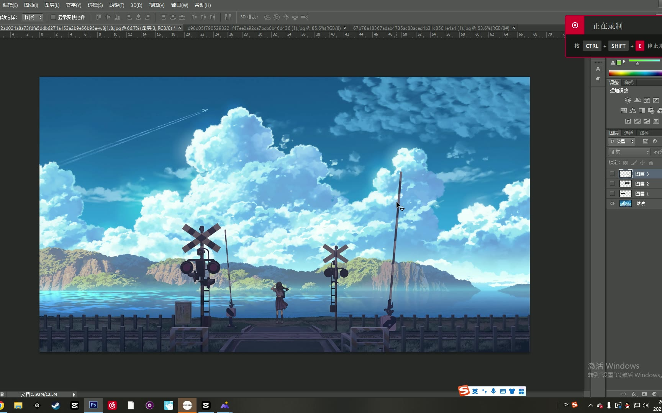The width and height of the screenshot is (662, 413).
Task: Open the 图像(I) menu
Action: tap(31, 5)
